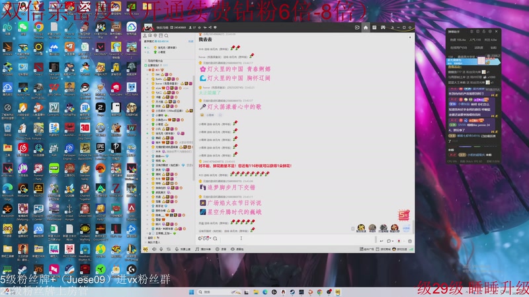Open NVIDIA App desktop shortcut

coord(132,9)
